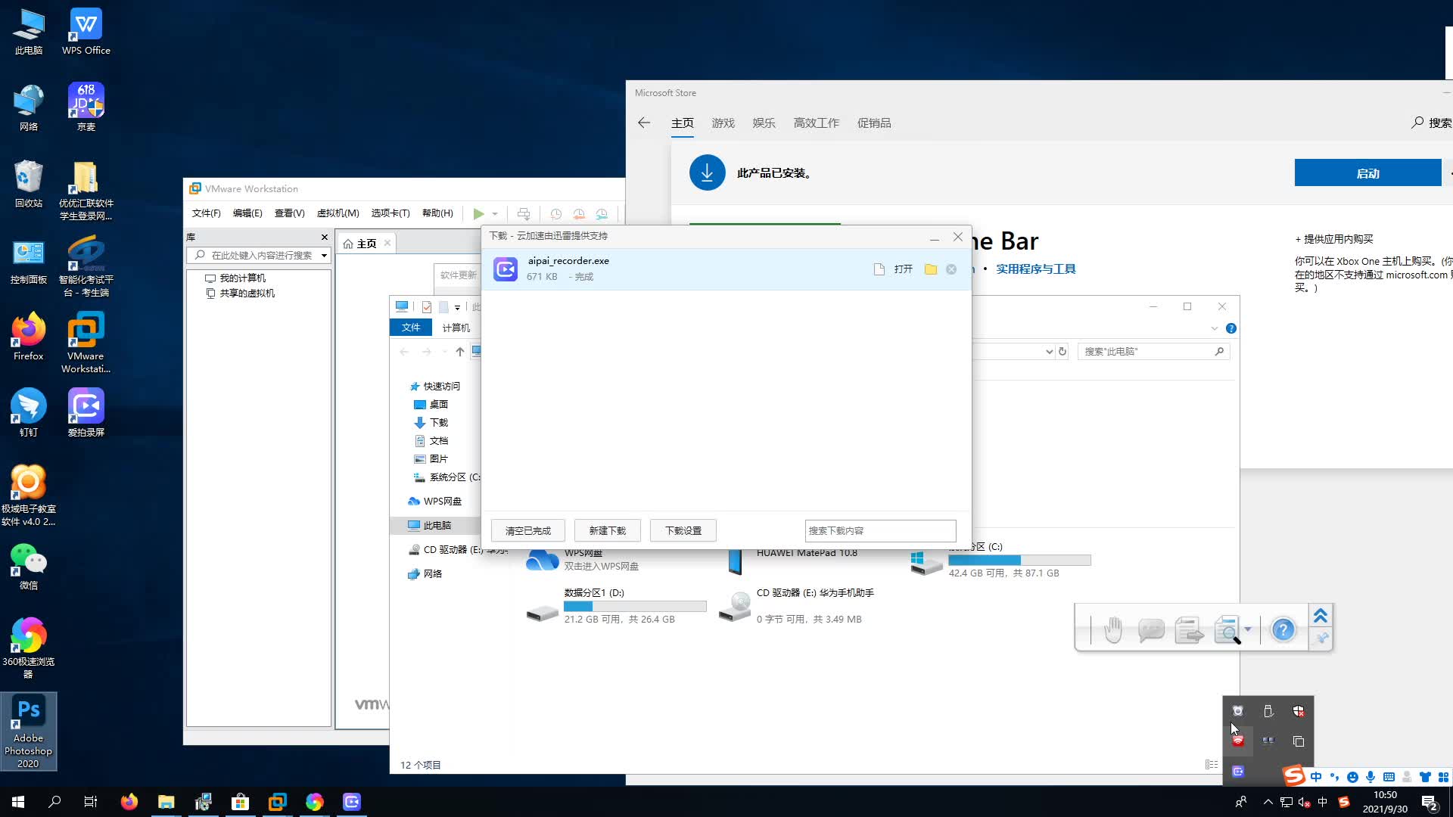The image size is (1453, 817).
Task: Click the raise-hand icon on floating toolbar
Action: 1113,629
